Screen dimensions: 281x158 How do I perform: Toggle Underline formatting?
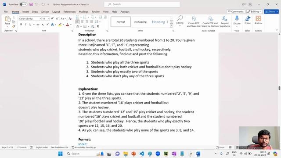(x=30, y=25)
